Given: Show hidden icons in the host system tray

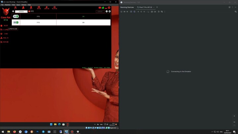Looking at the screenshot, I should [x=212, y=132].
